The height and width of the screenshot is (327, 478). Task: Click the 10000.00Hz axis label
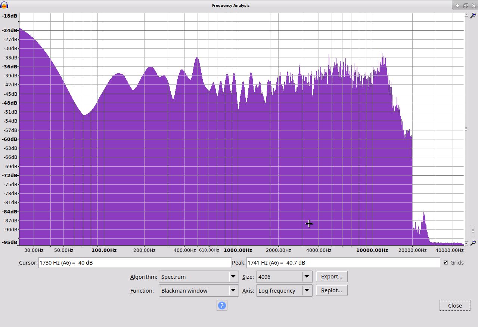(372, 250)
